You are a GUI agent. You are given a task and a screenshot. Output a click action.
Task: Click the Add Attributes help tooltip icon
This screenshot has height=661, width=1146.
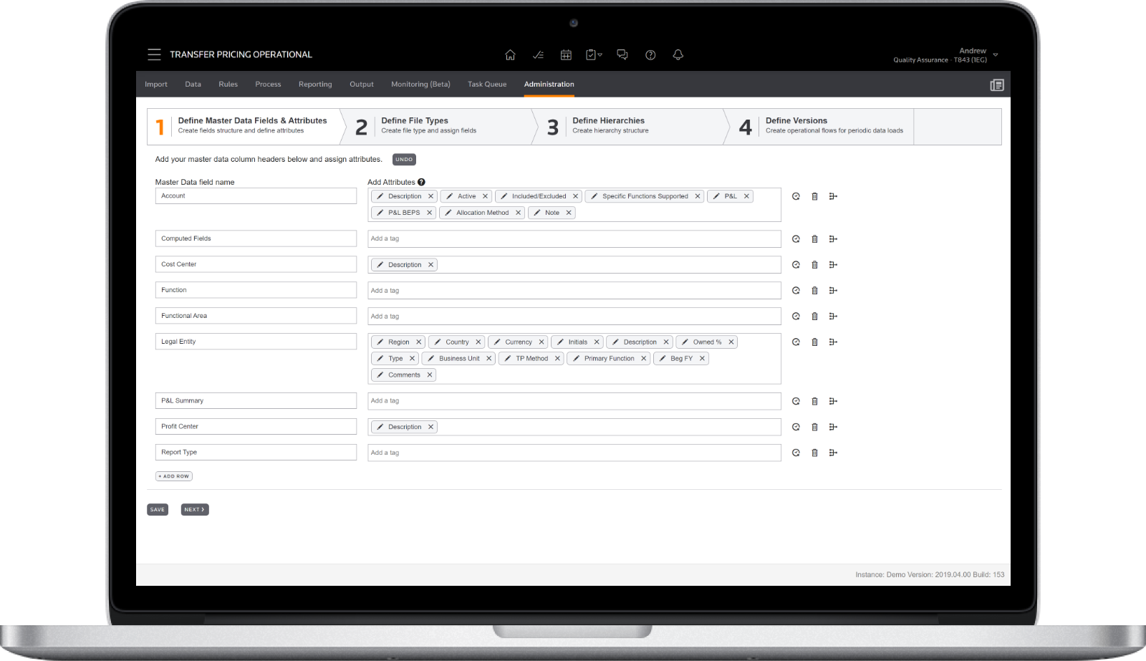point(422,182)
